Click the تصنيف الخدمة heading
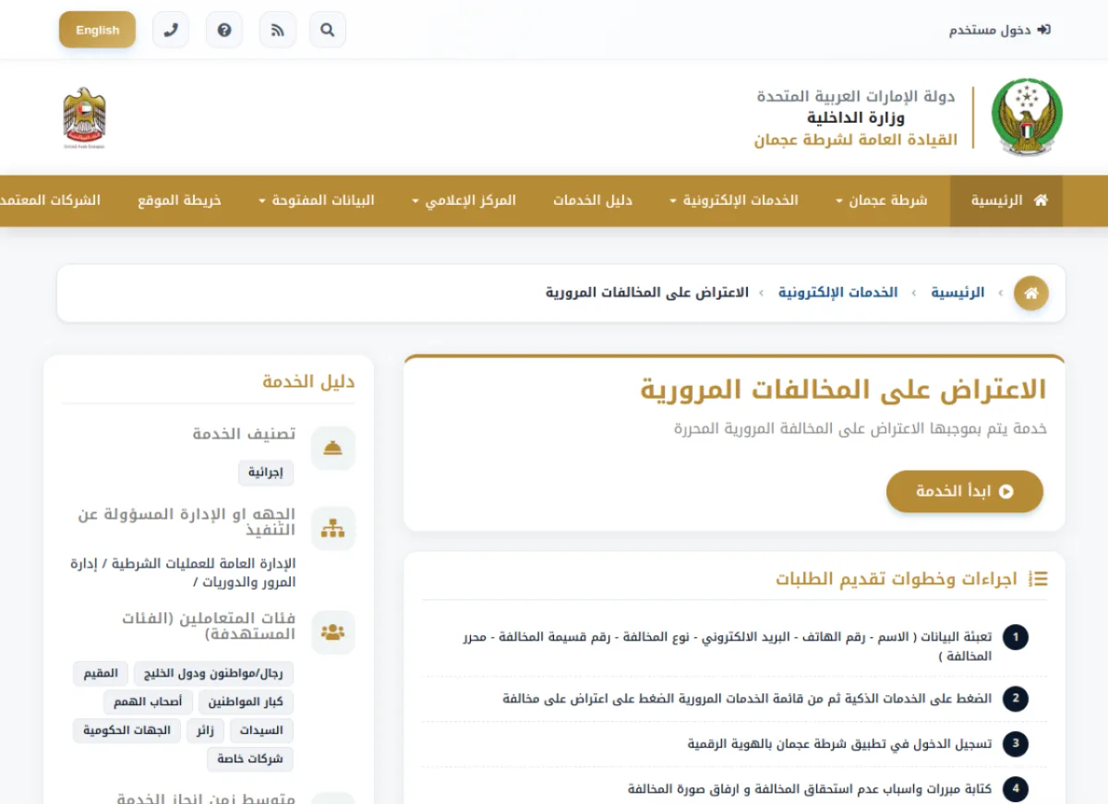Image resolution: width=1108 pixels, height=804 pixels. (x=244, y=434)
